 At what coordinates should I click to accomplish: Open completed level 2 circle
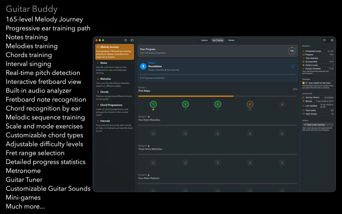click(186, 104)
